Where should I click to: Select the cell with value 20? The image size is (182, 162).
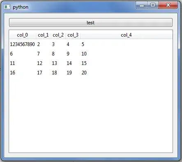tap(126, 73)
